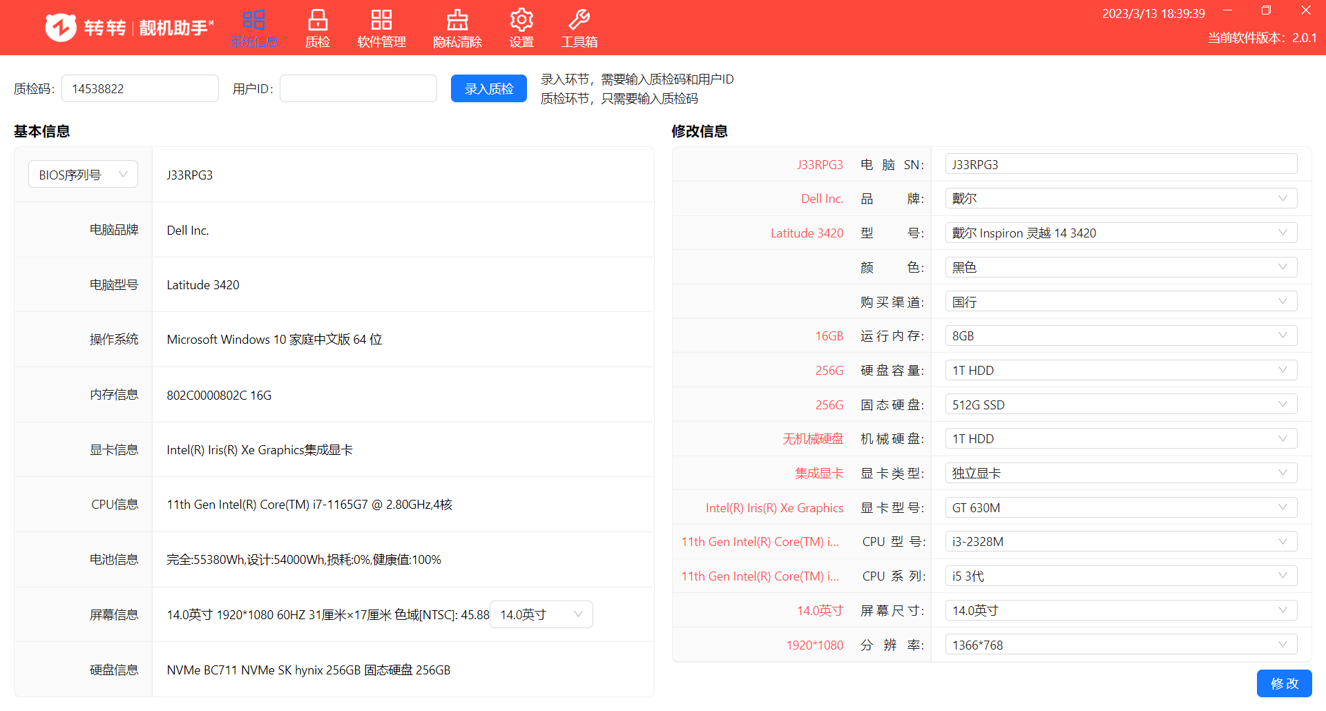This screenshot has height=711, width=1326.
Task: Open the 品牌 dropdown showing 戴尔
Action: coord(1121,199)
